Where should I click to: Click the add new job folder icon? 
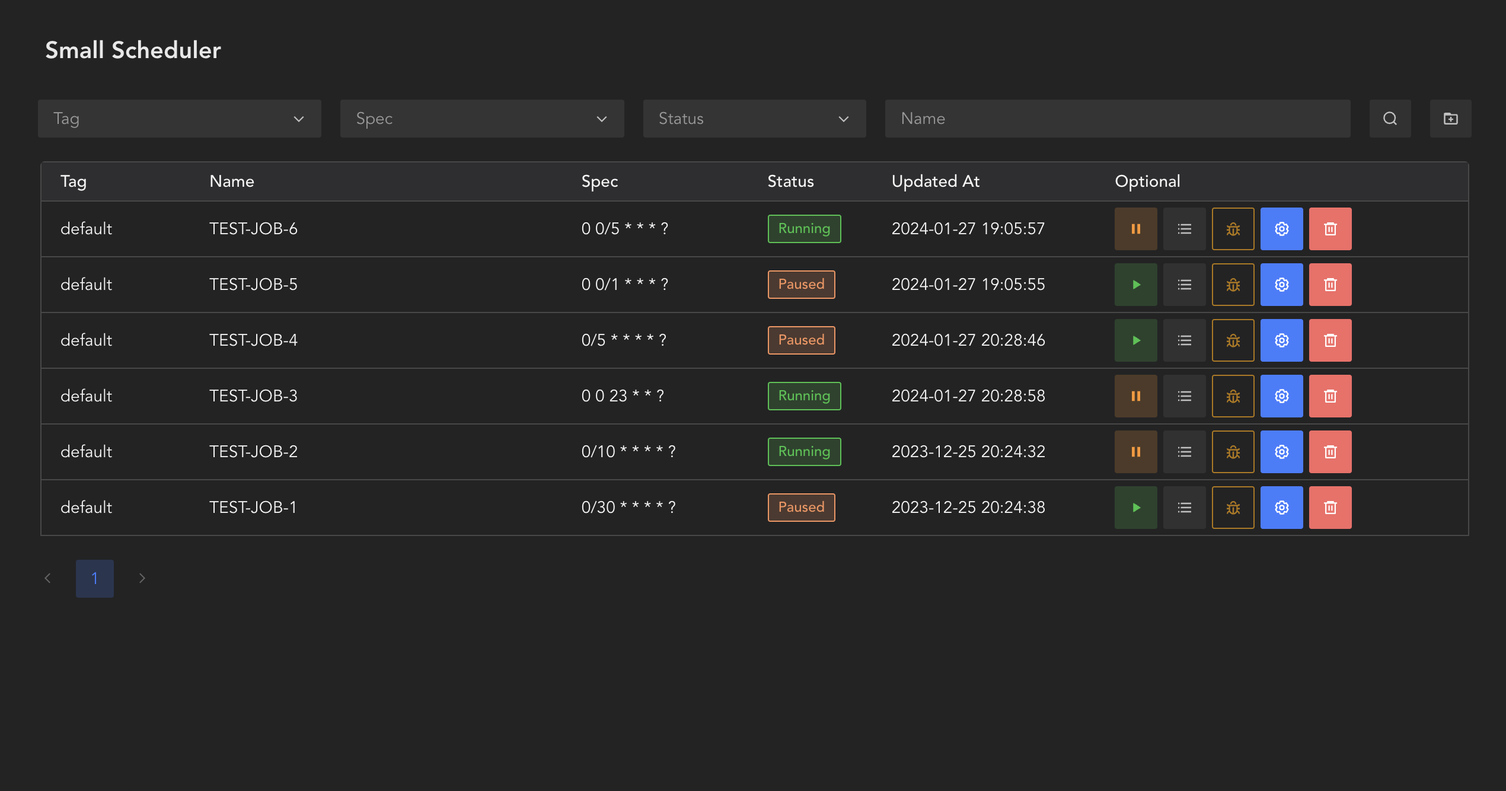(x=1450, y=119)
